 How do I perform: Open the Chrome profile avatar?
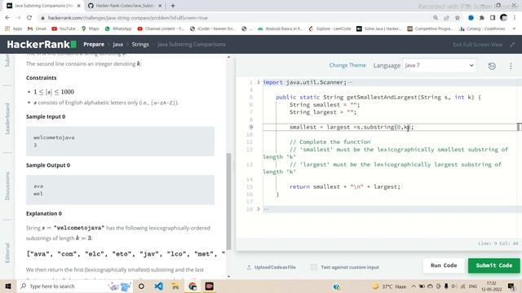pyautogui.click(x=504, y=18)
